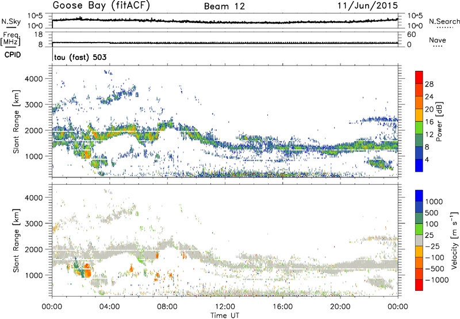Select the velocity panel Slant Range [km] label

coord(17,241)
